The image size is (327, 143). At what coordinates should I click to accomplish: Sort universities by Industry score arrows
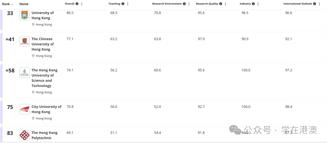[258, 4]
